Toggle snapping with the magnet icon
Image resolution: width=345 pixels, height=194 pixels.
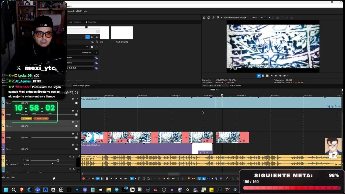(x=199, y=179)
